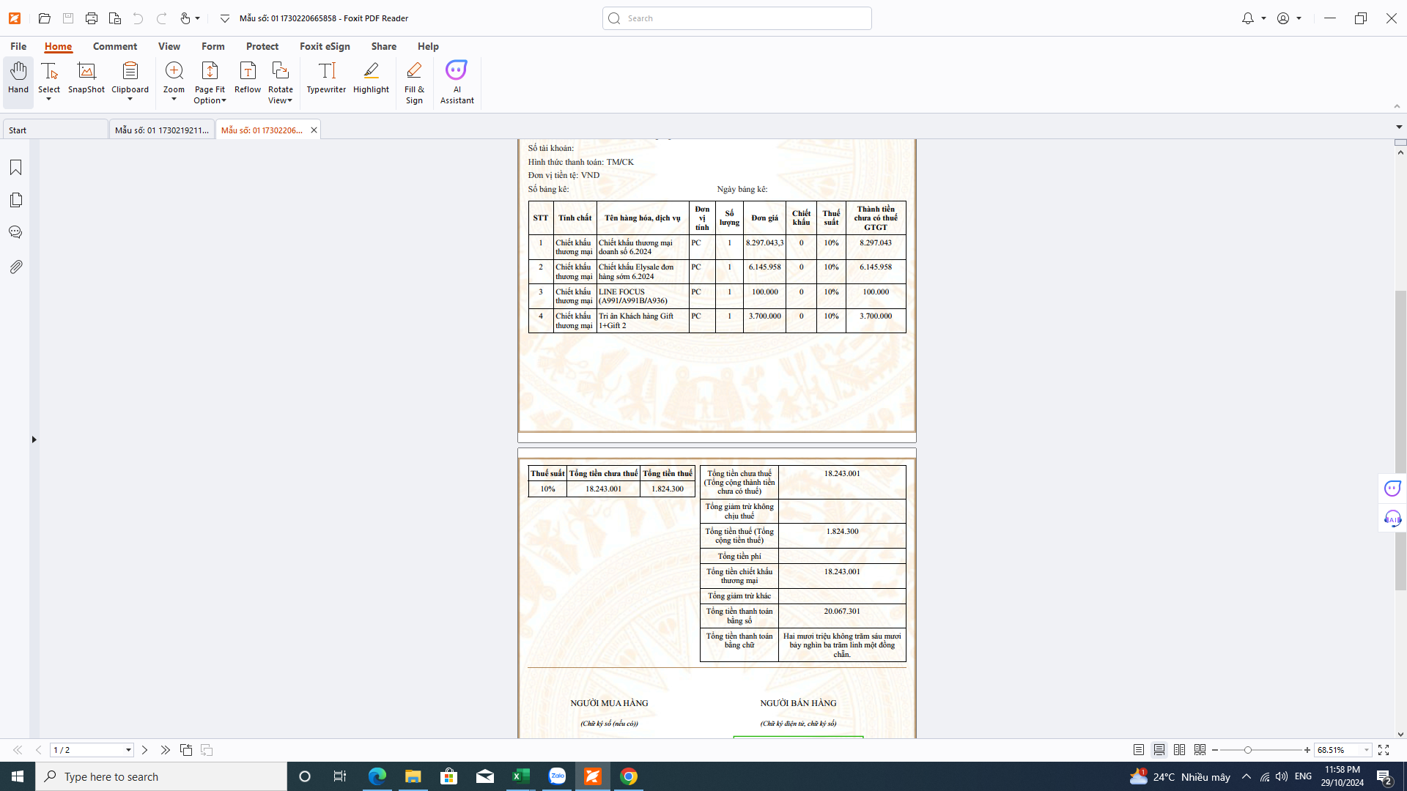
Task: Open the Bookmarks side panel
Action: click(x=15, y=168)
